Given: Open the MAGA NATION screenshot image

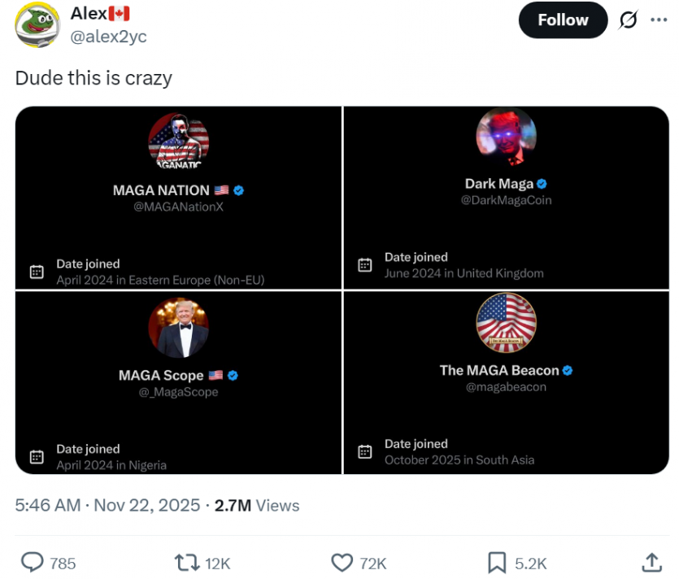Looking at the screenshot, I should [x=178, y=198].
